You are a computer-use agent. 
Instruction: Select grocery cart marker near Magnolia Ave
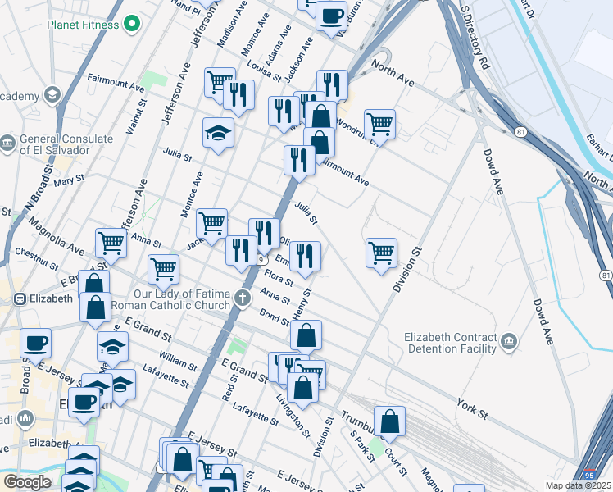(111, 245)
